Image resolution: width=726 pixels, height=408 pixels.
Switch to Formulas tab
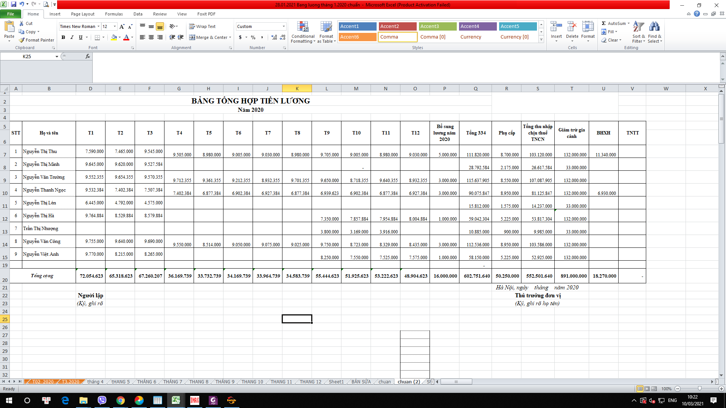click(x=114, y=14)
